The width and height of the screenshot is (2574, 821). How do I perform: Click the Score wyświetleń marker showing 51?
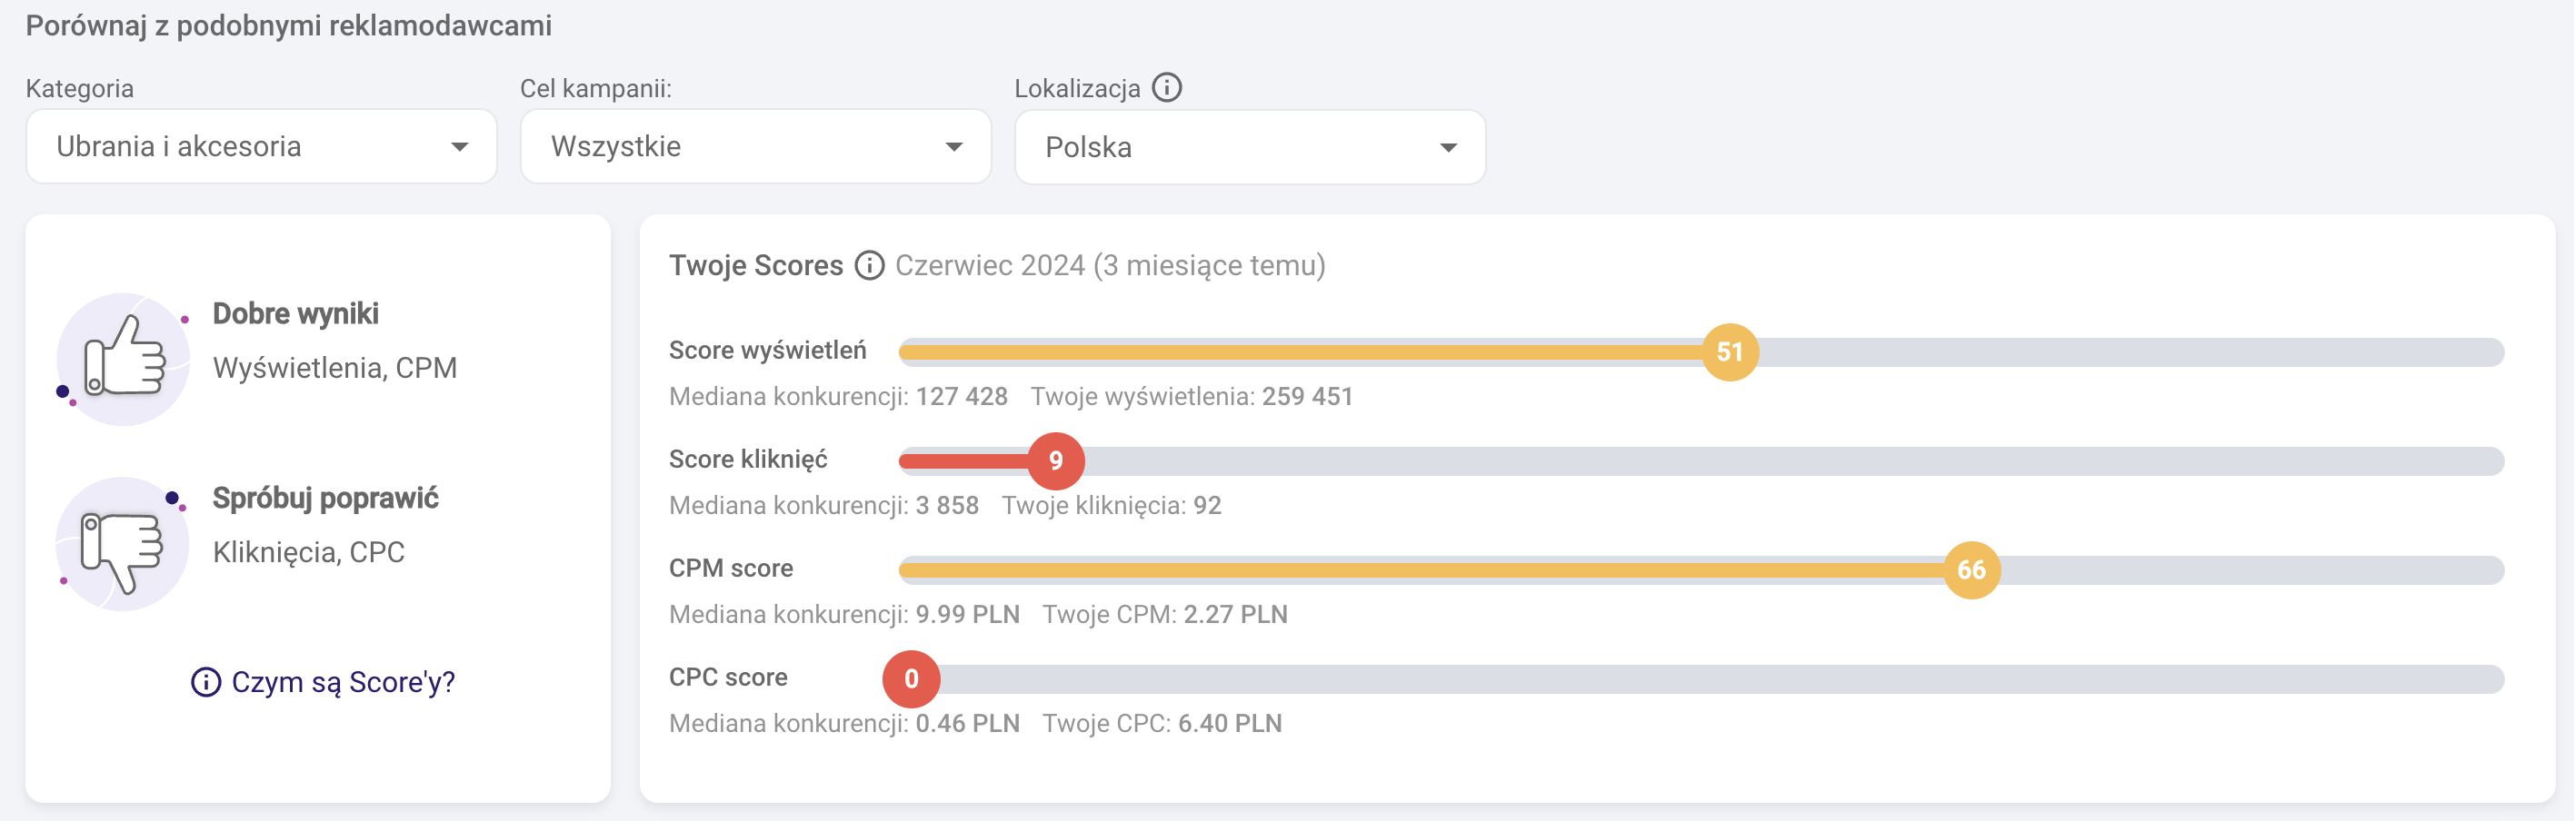[x=1730, y=351]
